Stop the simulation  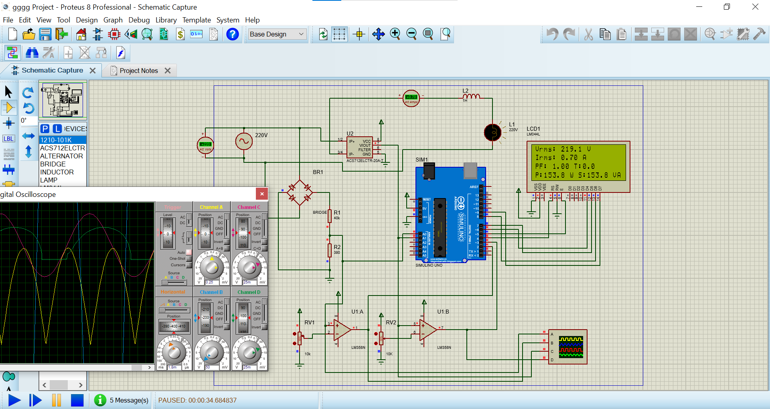(x=77, y=400)
